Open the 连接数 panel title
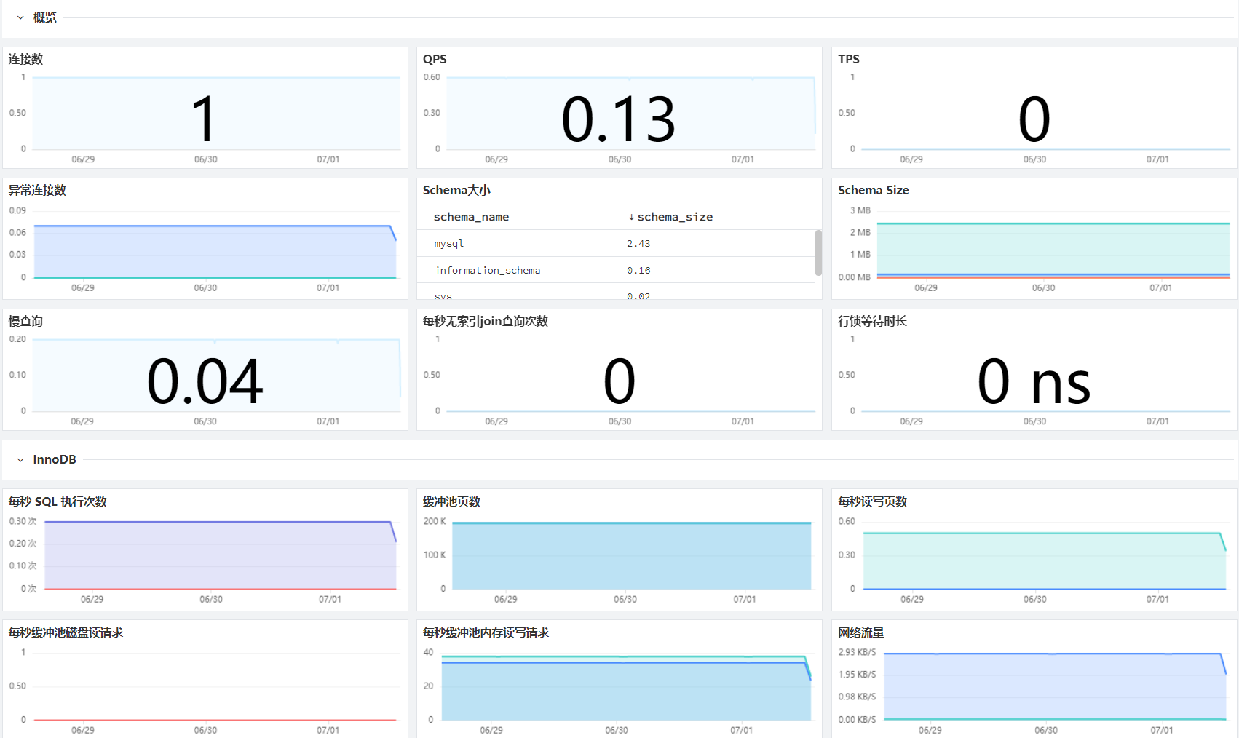This screenshot has width=1239, height=738. [x=25, y=59]
